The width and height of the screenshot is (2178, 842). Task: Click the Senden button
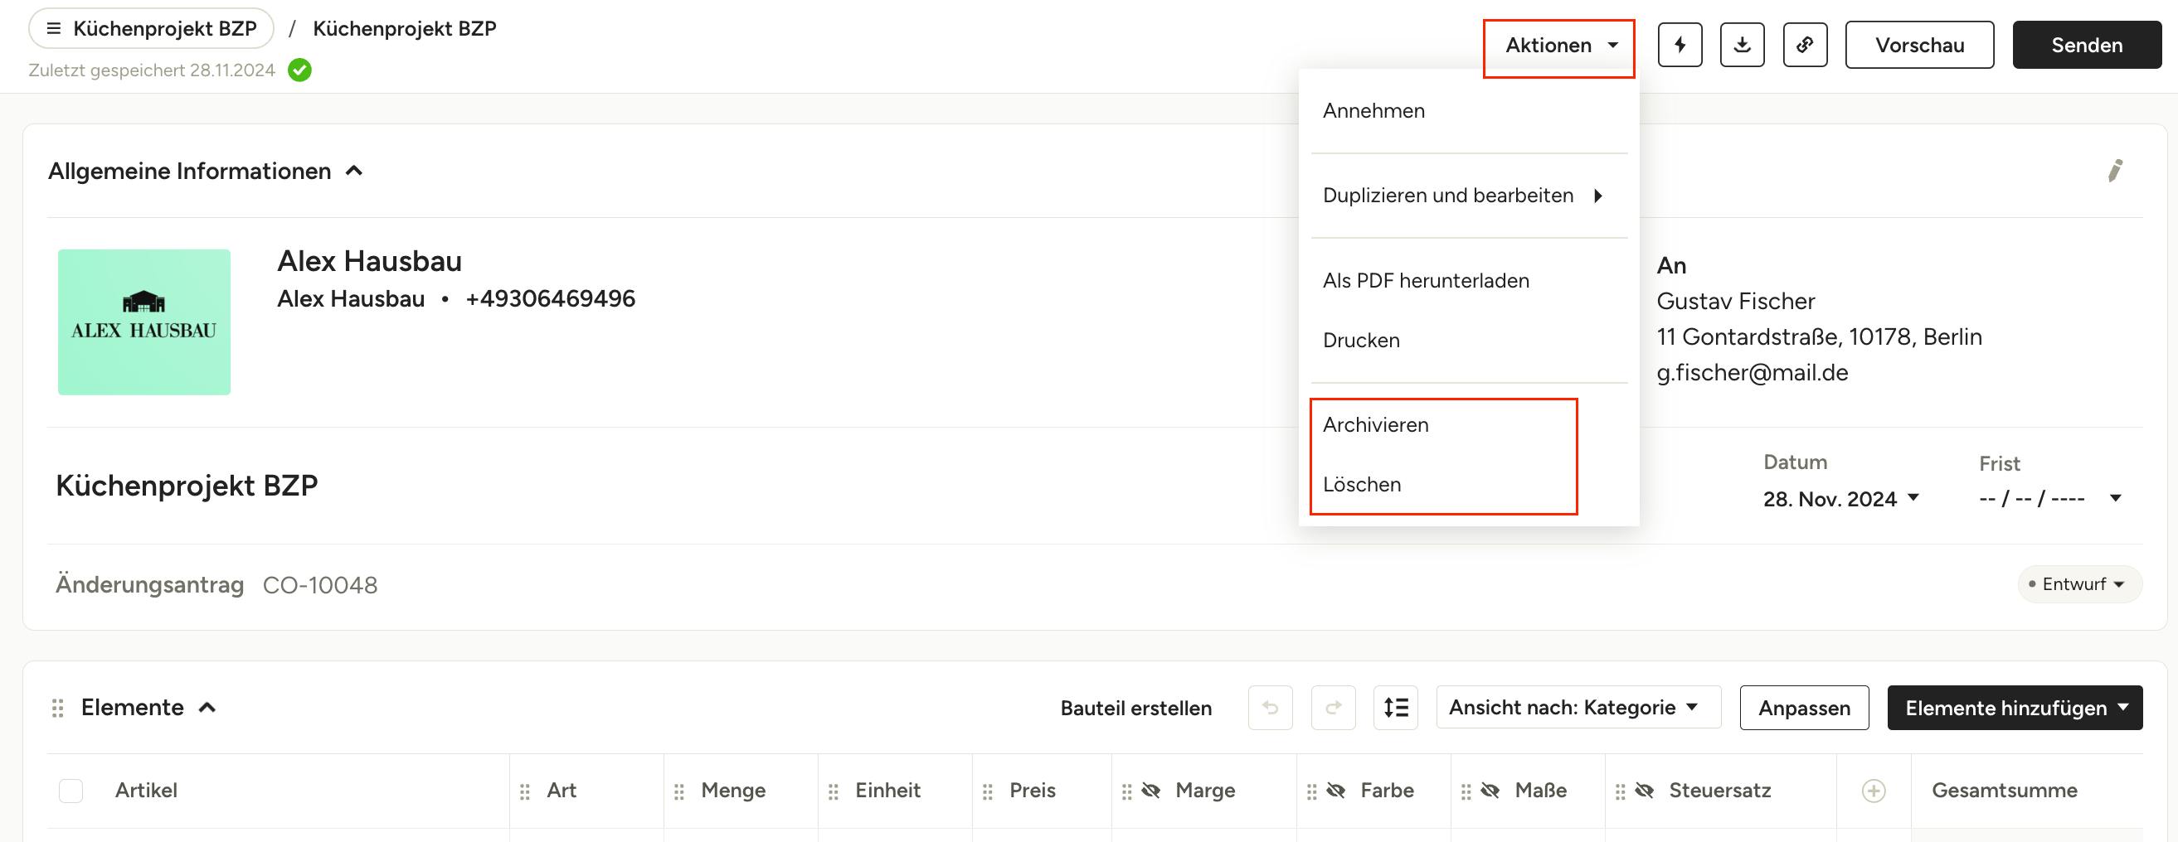tap(2086, 45)
